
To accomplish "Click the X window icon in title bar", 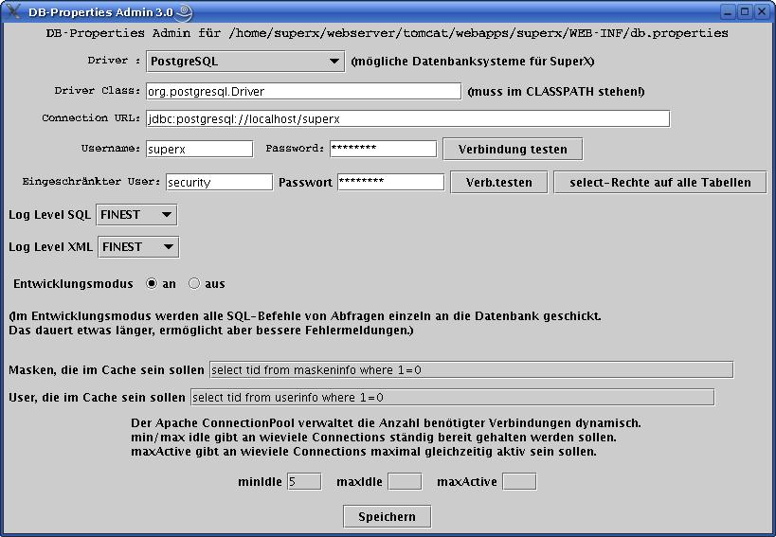I will tap(13, 11).
